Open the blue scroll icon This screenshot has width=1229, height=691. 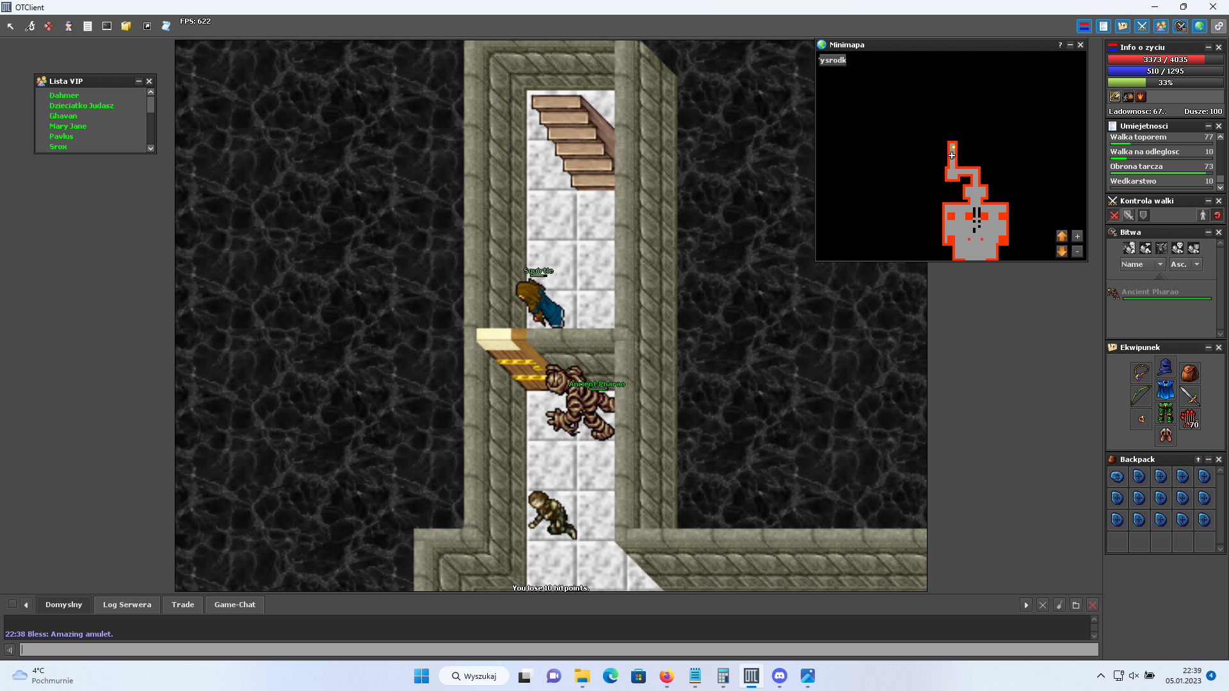(x=166, y=26)
